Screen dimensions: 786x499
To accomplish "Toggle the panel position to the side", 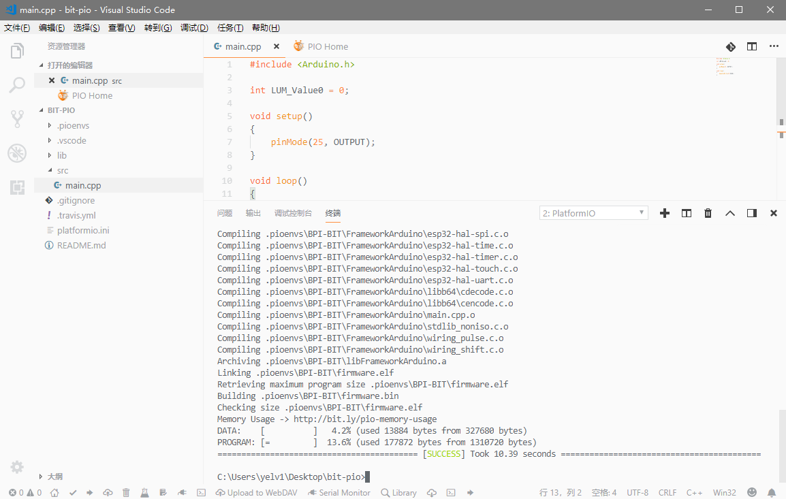I will [x=751, y=213].
